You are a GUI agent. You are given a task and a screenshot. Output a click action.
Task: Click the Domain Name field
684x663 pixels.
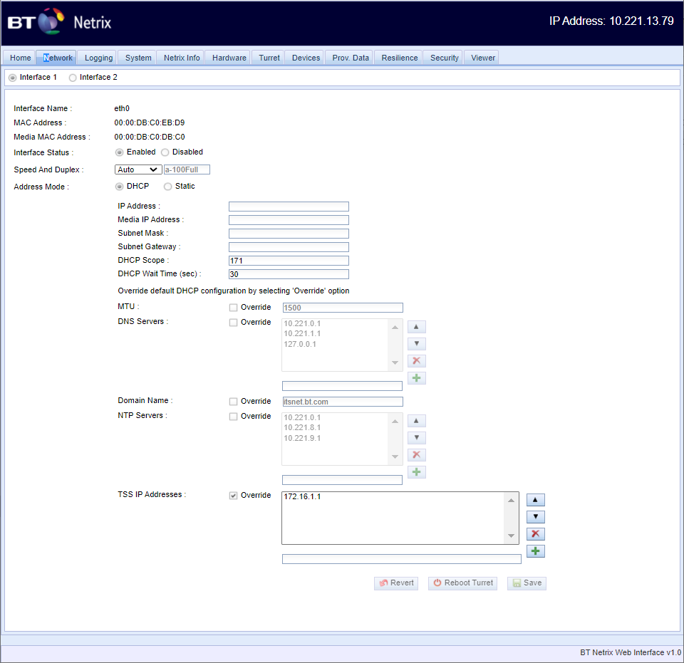click(x=343, y=402)
